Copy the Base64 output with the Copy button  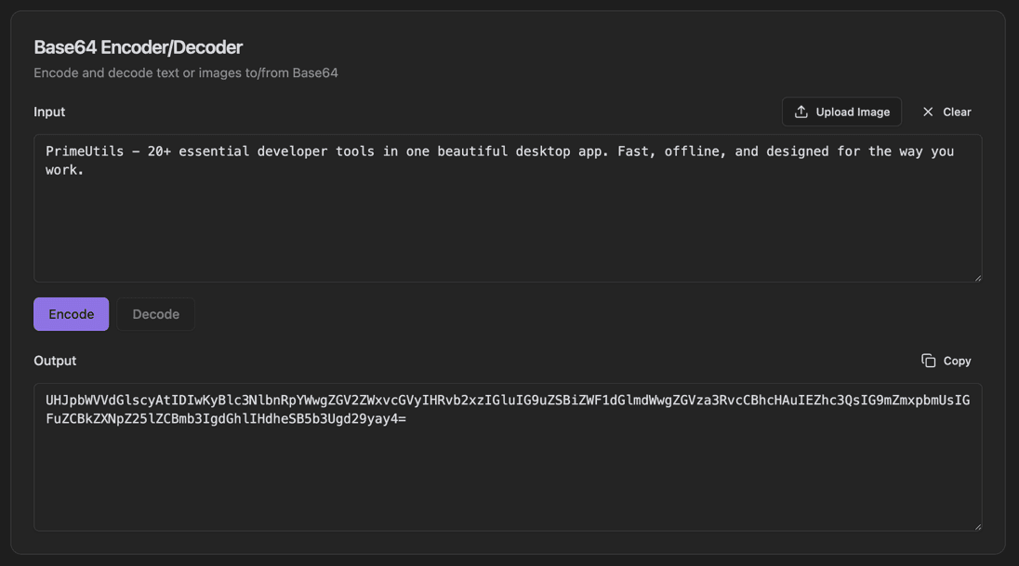coord(946,360)
